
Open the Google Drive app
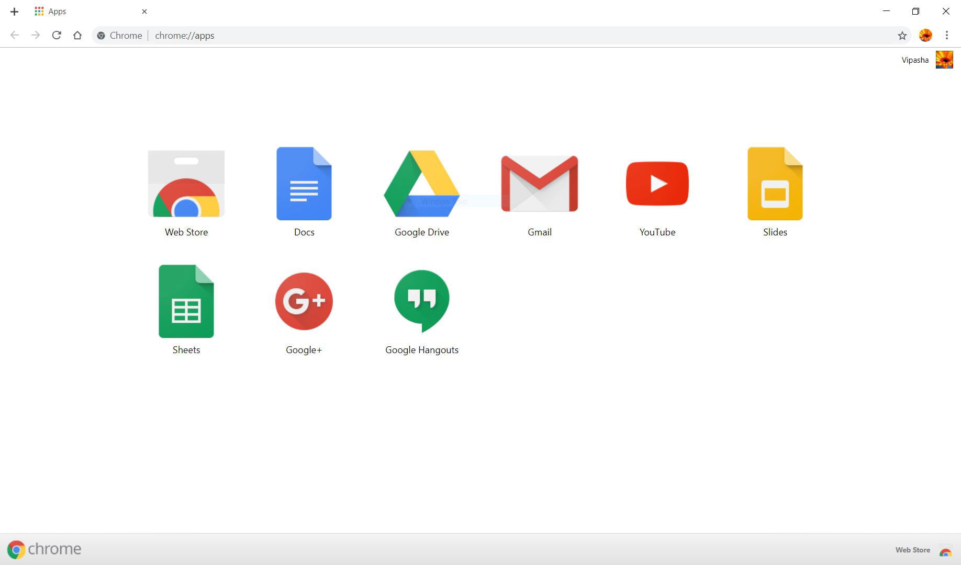tap(422, 184)
